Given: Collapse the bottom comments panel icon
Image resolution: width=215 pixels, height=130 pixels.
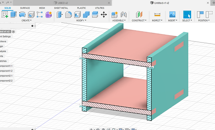Looking at the screenshot, I should (x=32, y=129).
